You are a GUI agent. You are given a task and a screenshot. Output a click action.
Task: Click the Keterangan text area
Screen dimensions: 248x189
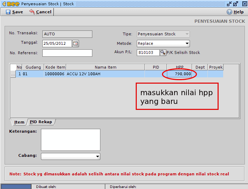[71, 140]
